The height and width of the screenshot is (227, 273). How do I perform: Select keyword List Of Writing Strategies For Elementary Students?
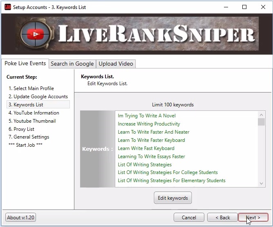point(172,181)
